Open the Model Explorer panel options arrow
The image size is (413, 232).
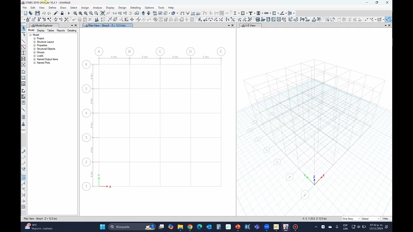coord(72,25)
